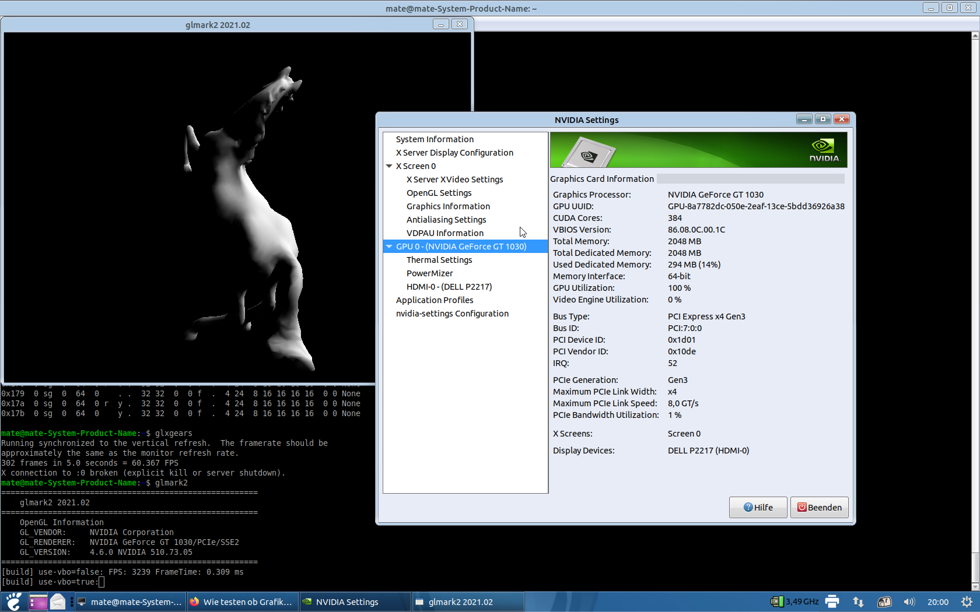Open PowerMizer settings

pos(429,273)
